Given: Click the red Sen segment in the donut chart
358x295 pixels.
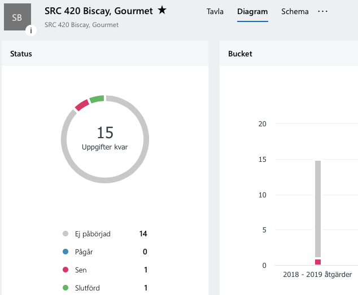Looking at the screenshot, I should pyautogui.click(x=82, y=105).
